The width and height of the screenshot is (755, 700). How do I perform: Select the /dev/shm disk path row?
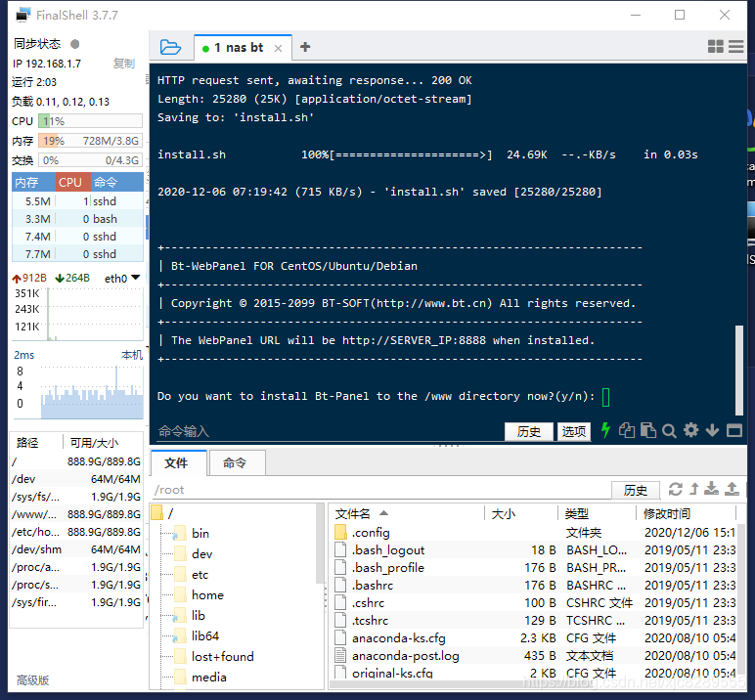tap(76, 549)
